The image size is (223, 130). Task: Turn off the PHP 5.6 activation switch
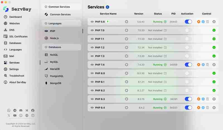188,21
